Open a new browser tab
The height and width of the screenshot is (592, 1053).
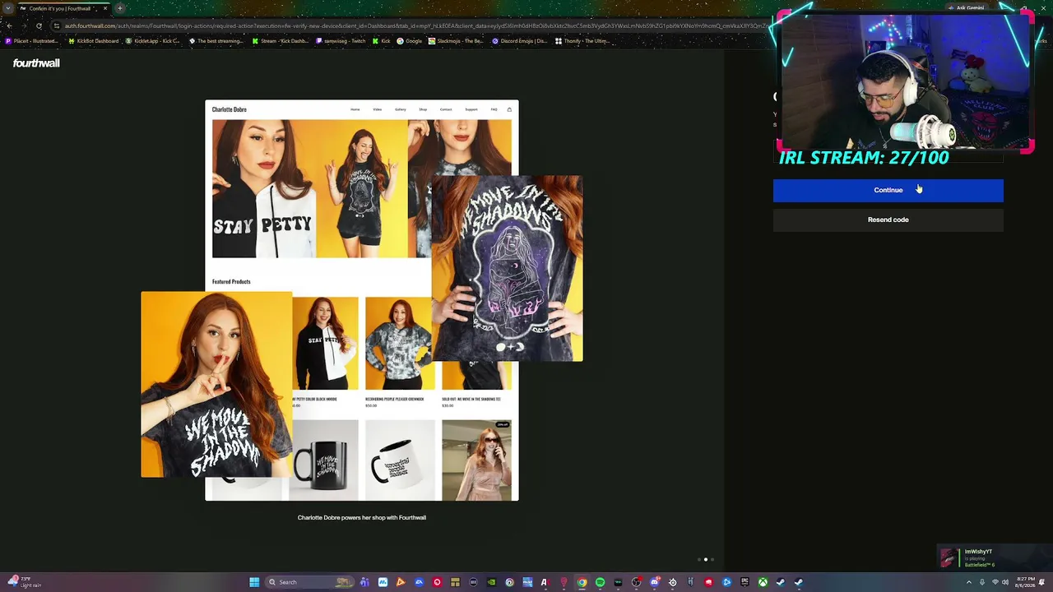[x=119, y=8]
